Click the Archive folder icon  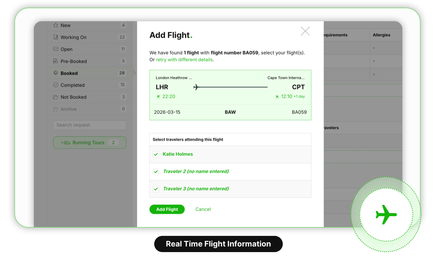[x=55, y=109]
